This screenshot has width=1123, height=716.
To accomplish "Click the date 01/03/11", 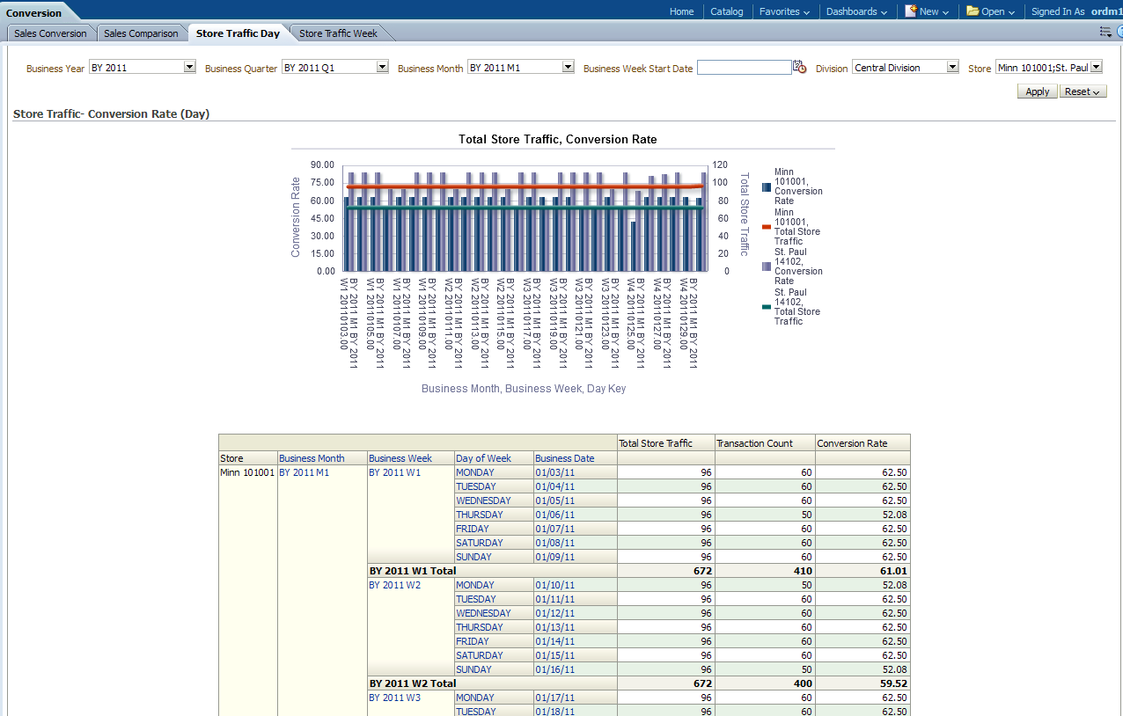I will 554,472.
